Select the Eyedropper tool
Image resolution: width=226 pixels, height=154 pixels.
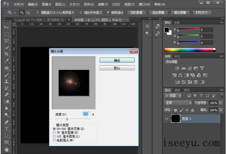click(x=6, y=61)
